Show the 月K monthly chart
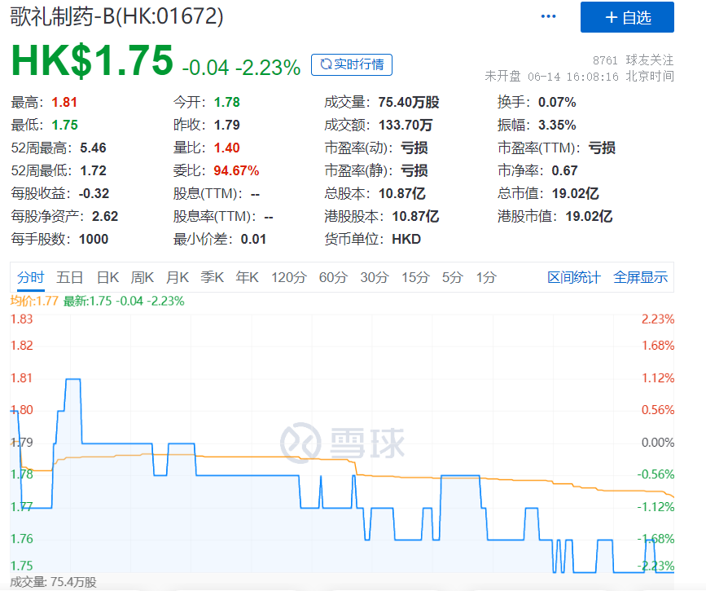The width and height of the screenshot is (706, 591). (x=178, y=277)
